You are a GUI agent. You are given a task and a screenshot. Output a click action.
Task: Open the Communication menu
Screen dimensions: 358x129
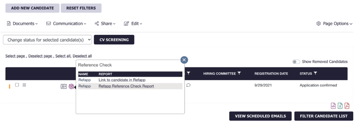click(x=66, y=24)
